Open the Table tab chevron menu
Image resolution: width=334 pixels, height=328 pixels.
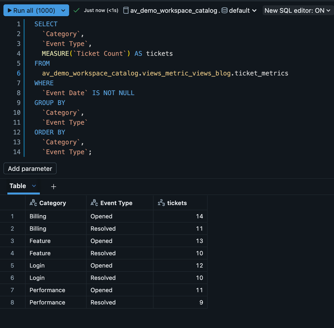click(34, 186)
